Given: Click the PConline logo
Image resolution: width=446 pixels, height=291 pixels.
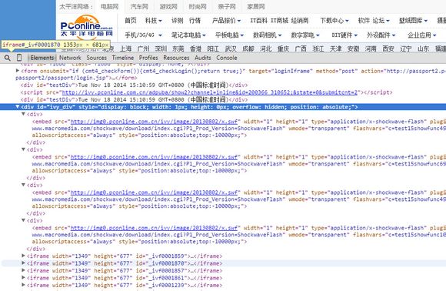Looking at the screenshot, I should (x=86, y=26).
